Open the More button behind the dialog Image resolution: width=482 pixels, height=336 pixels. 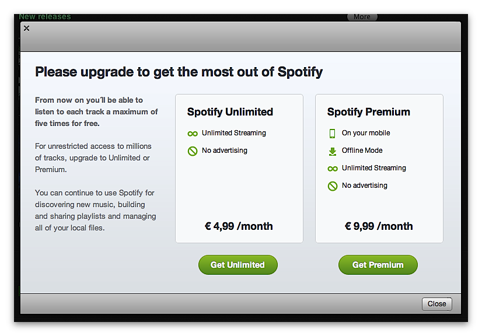[x=362, y=17]
